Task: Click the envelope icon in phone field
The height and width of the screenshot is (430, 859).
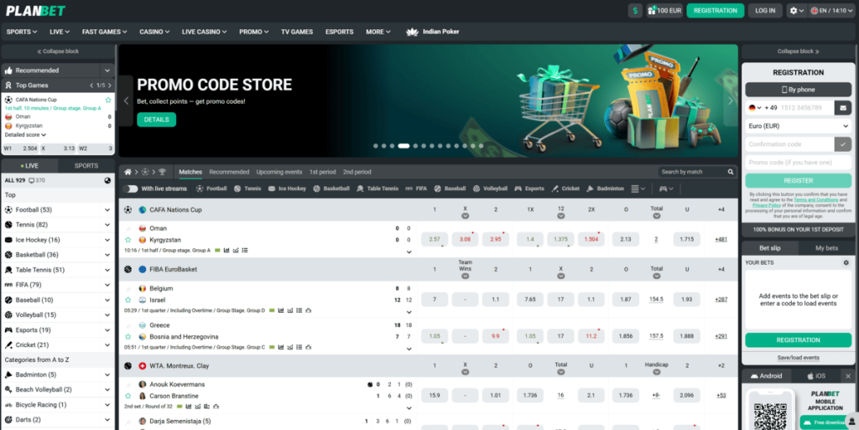Action: point(842,108)
